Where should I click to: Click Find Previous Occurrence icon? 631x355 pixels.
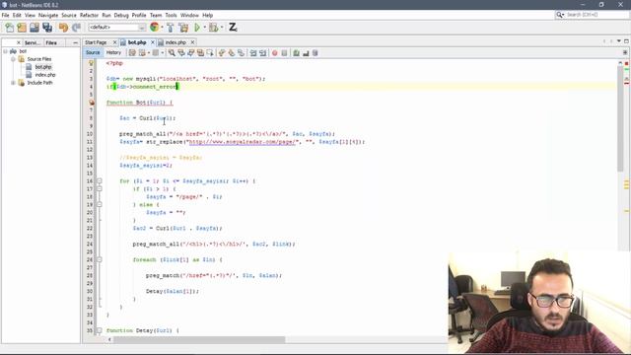(x=181, y=52)
